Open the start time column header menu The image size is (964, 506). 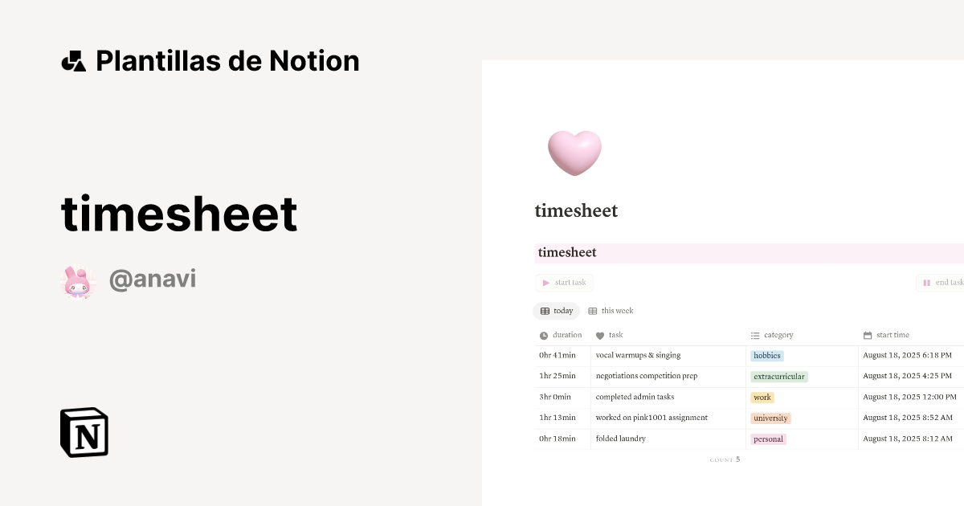click(x=893, y=335)
